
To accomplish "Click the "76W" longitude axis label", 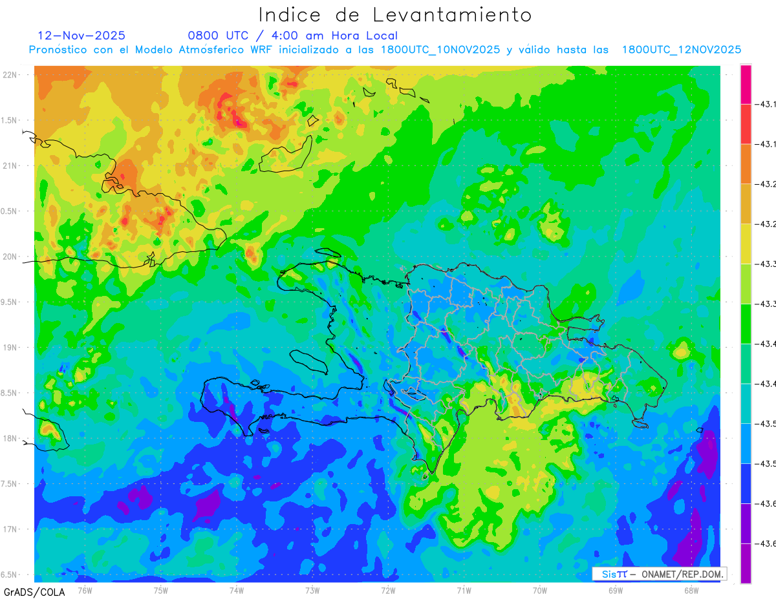I will 85,590.
